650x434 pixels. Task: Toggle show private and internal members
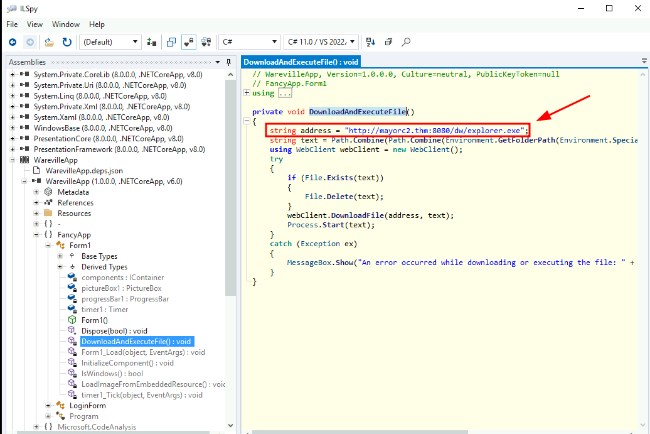[189, 42]
